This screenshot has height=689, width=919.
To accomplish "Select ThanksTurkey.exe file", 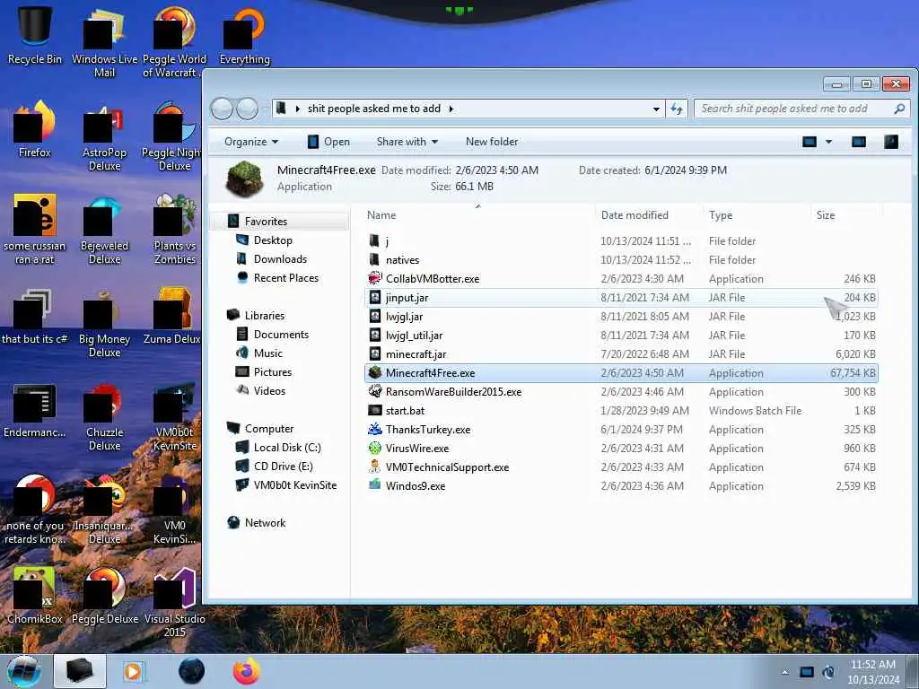I will click(x=621, y=430).
